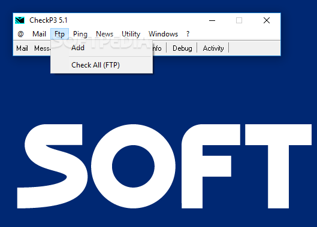Close the open Ftp menu
The image size is (317, 227).
60,34
